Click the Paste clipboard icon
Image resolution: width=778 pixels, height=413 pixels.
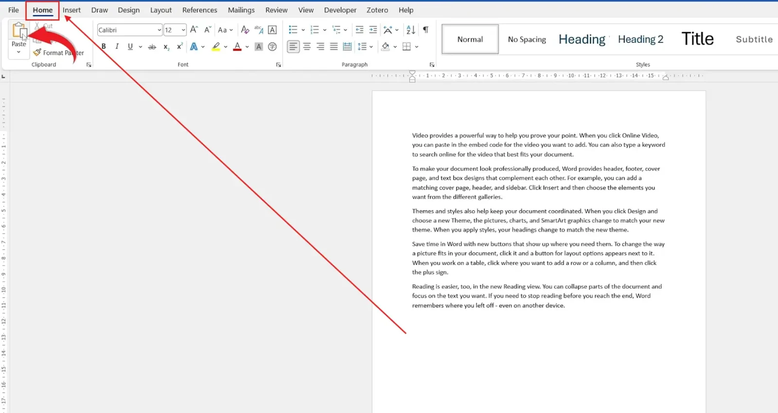19,31
